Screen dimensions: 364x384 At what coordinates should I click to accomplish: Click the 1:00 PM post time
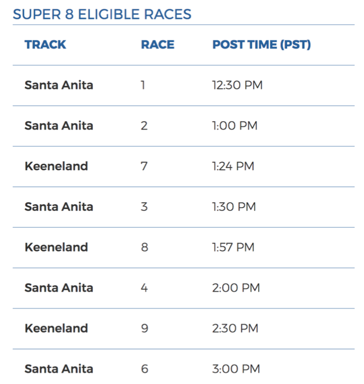pyautogui.click(x=234, y=126)
